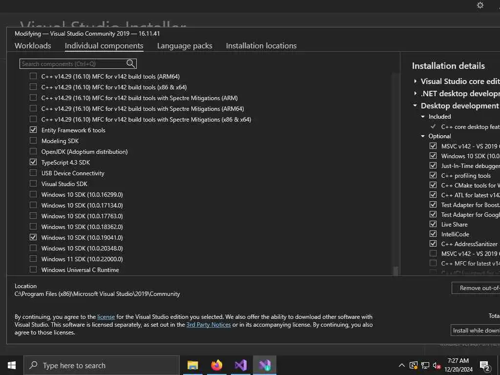
Task: Expand Visual Studio core editor section
Action: [x=415, y=82]
